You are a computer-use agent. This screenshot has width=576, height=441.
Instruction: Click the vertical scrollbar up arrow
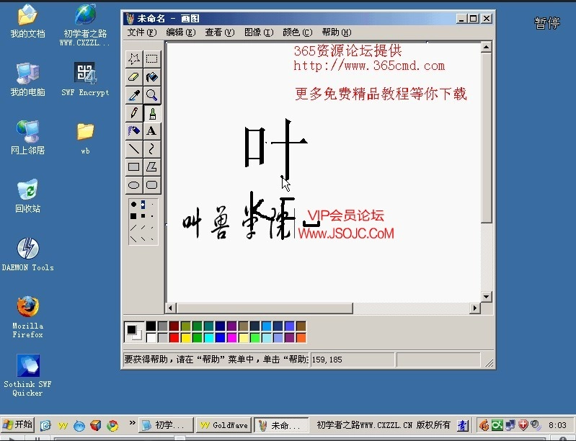tap(487, 47)
